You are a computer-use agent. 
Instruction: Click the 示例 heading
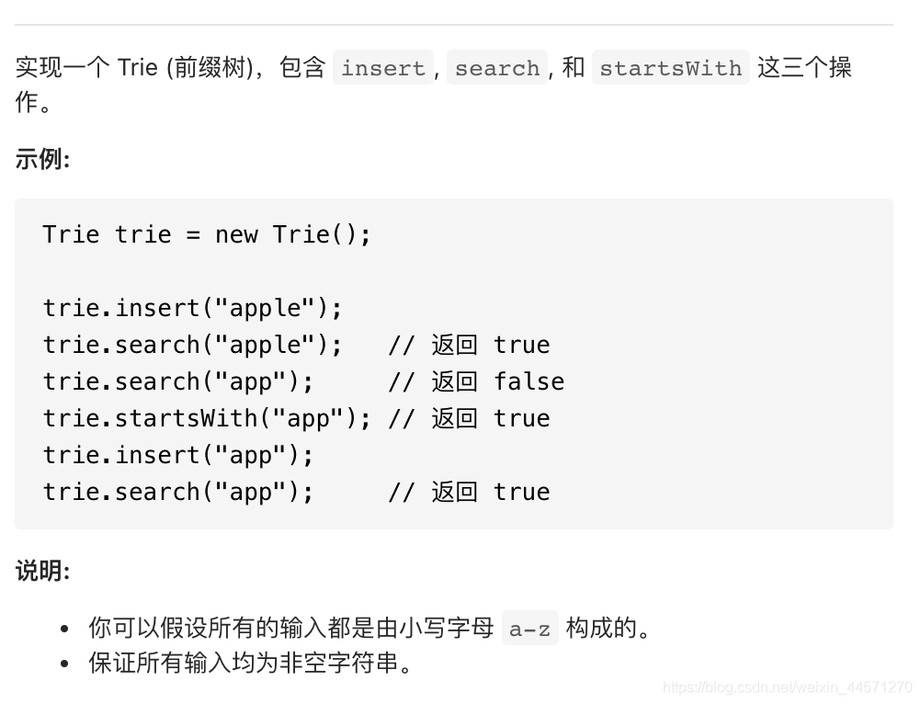(42, 159)
